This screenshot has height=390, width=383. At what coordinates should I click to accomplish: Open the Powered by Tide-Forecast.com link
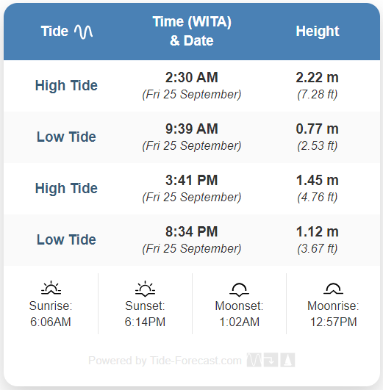(x=165, y=361)
